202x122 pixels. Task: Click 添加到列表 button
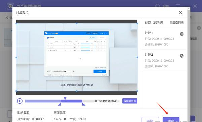[130, 101]
